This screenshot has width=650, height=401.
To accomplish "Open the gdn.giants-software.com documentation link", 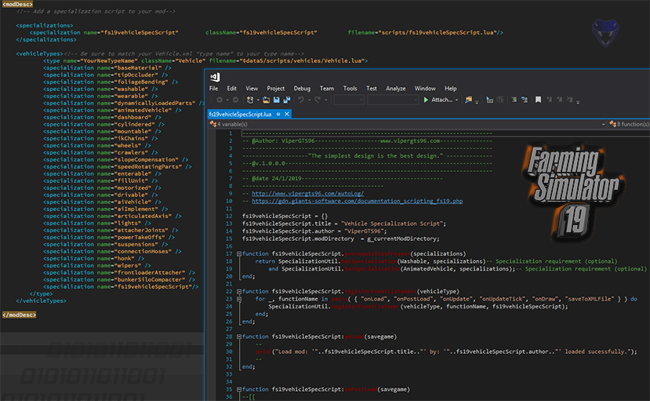I will pyautogui.click(x=358, y=201).
